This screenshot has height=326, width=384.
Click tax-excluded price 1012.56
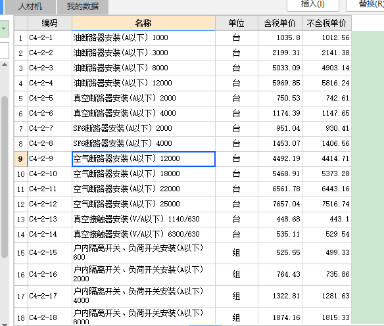327,38
